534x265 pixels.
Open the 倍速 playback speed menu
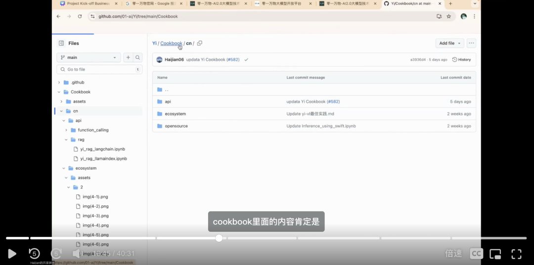[x=453, y=254]
